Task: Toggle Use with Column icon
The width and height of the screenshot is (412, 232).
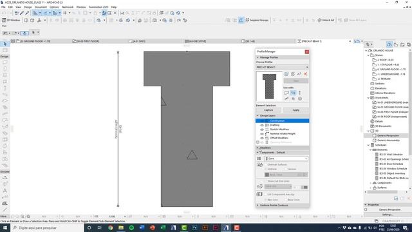Action: (x=299, y=93)
